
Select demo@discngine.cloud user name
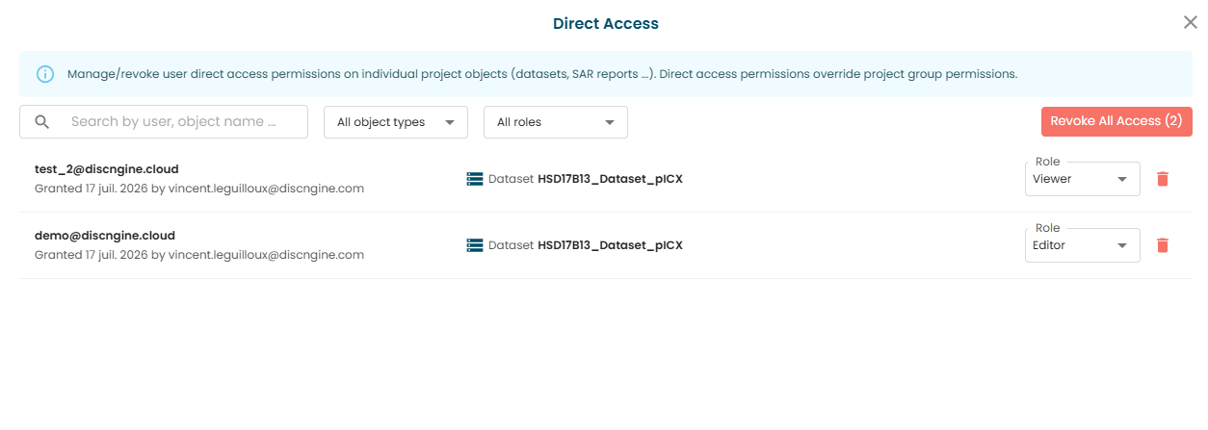coord(105,236)
